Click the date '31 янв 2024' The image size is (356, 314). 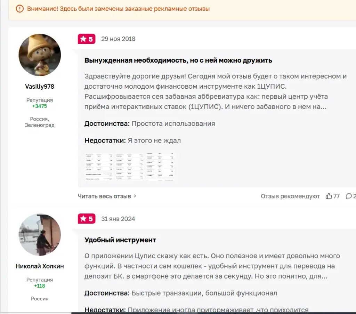tap(118, 219)
